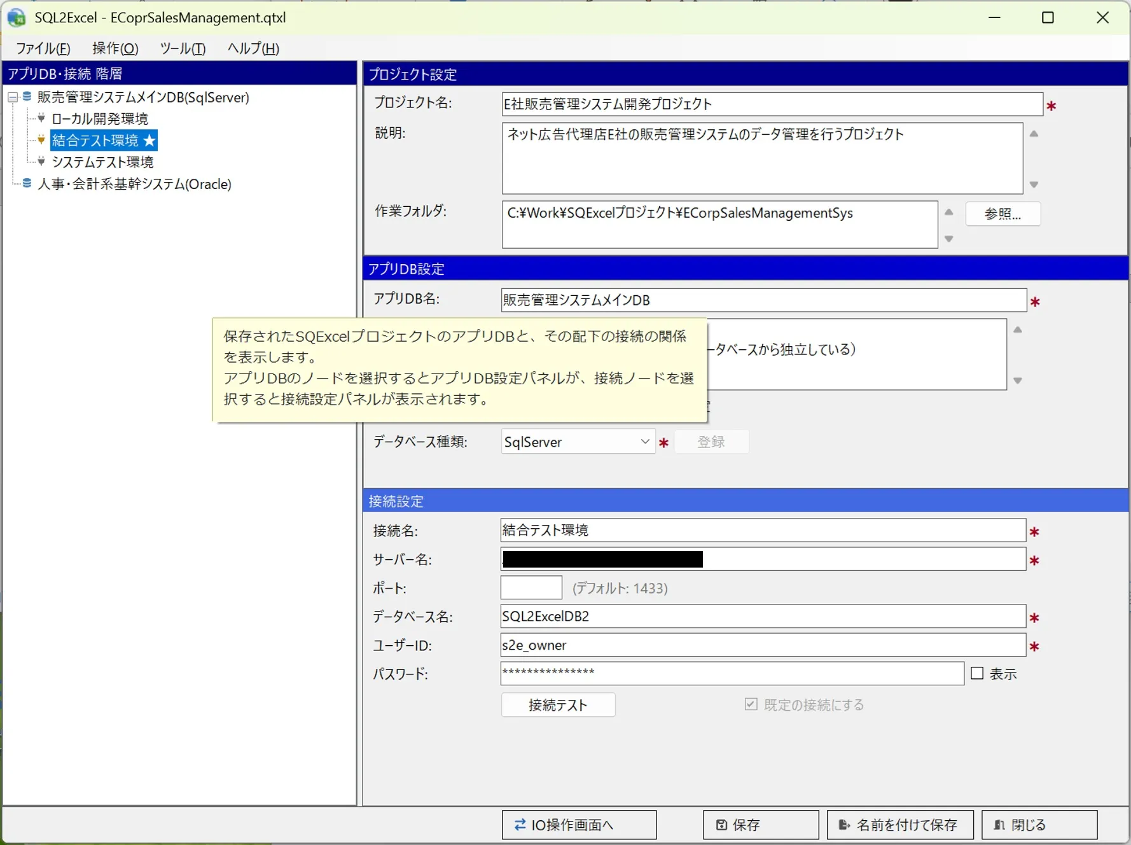This screenshot has width=1131, height=845.
Task: Click the 参照... browse button
Action: pyautogui.click(x=1003, y=214)
